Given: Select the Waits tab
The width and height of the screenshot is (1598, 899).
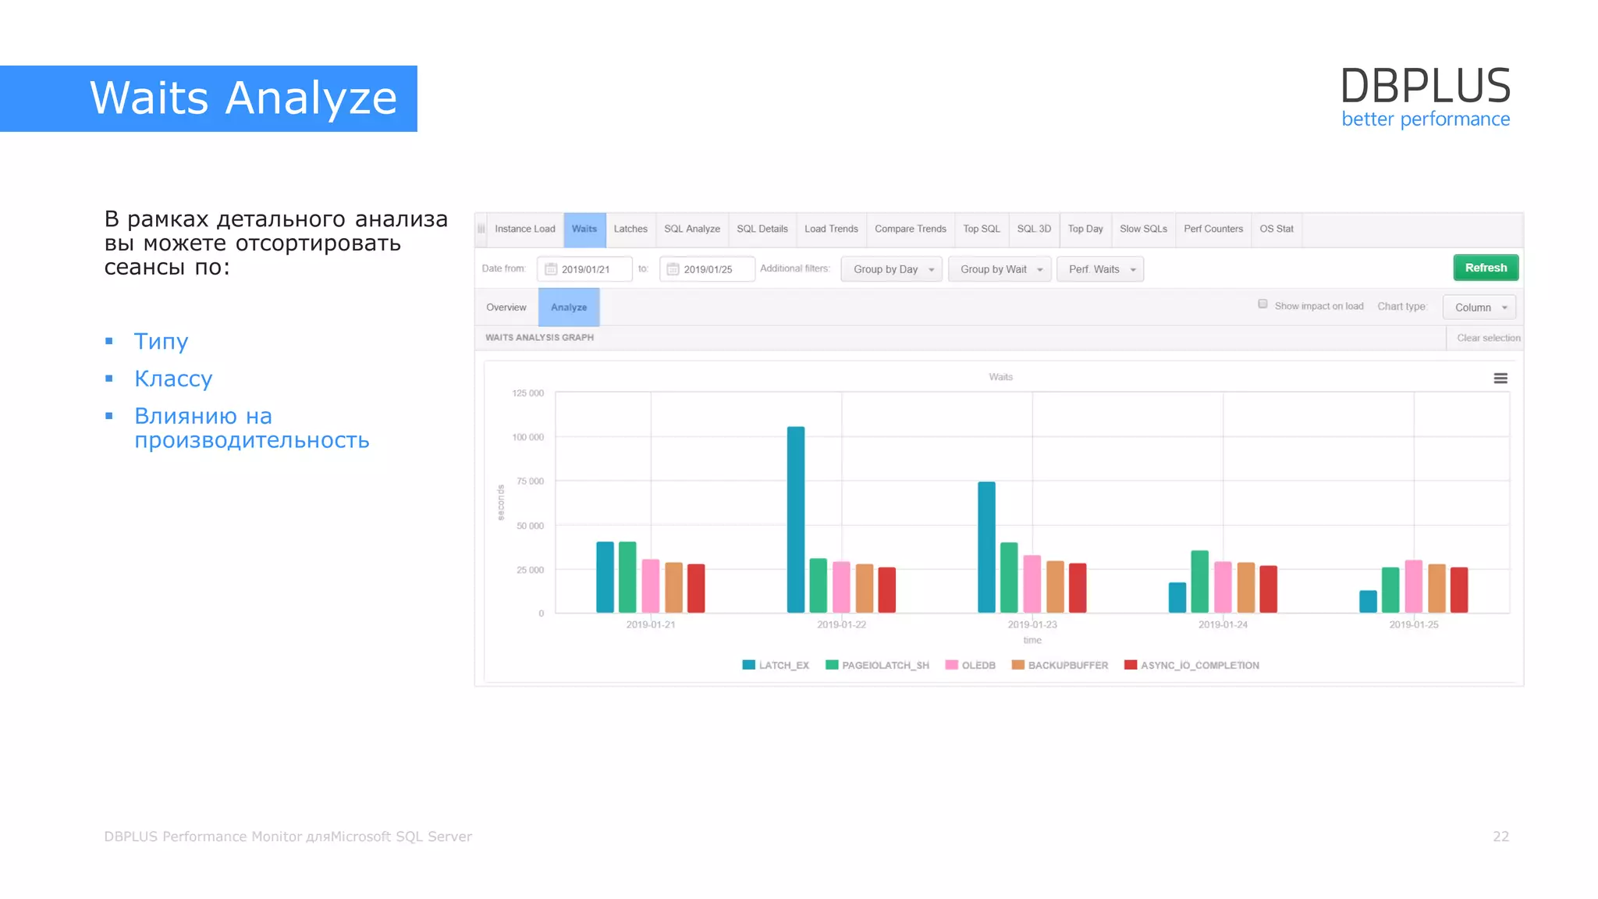Looking at the screenshot, I should pyautogui.click(x=584, y=229).
